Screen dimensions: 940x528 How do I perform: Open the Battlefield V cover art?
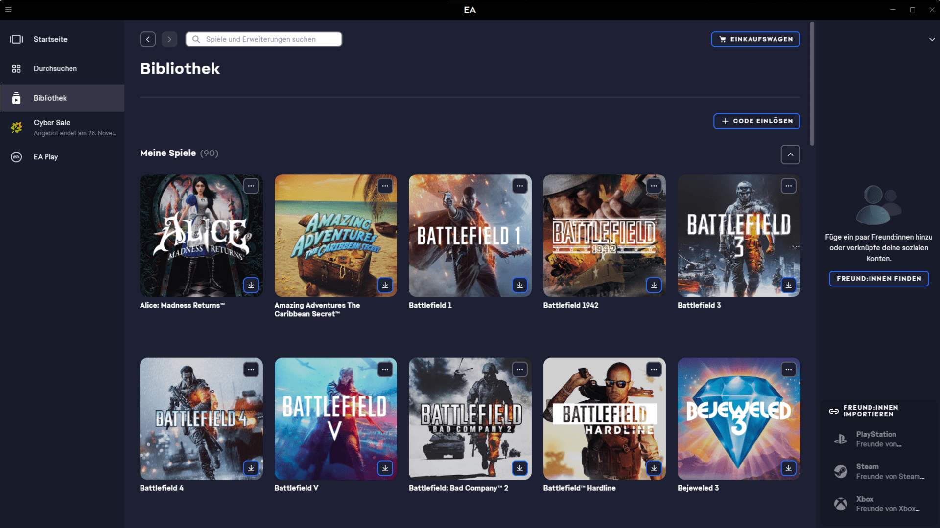336,419
